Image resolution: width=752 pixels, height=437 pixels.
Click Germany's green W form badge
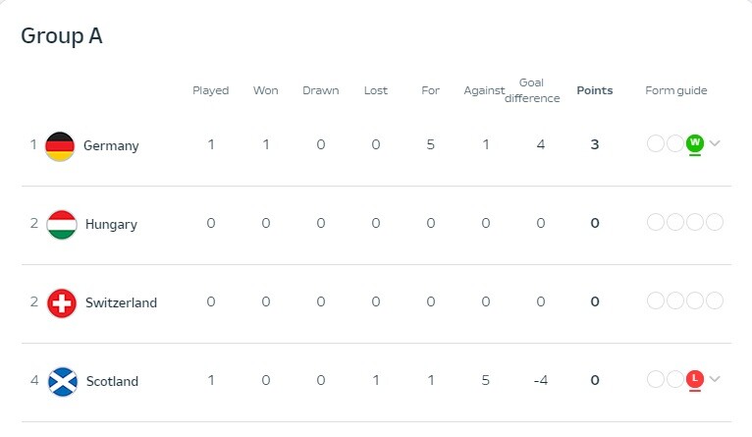(x=694, y=143)
